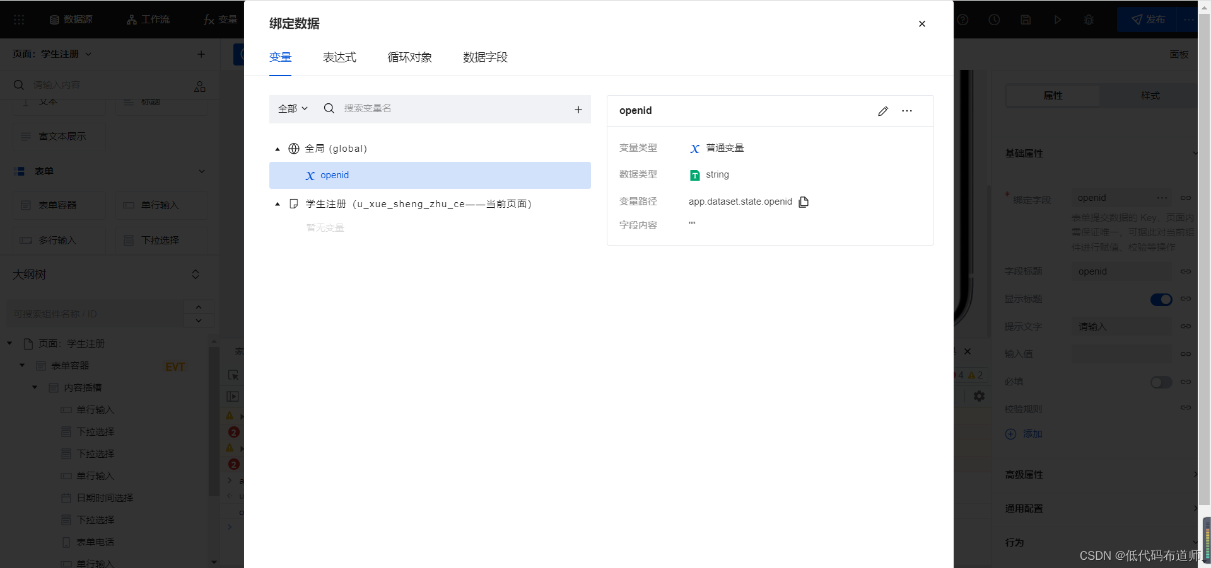Click the preview play icon in top bar

pos(1057,20)
